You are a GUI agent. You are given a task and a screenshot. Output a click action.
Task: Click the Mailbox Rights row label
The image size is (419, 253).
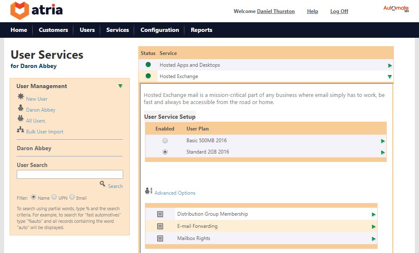coord(194,238)
